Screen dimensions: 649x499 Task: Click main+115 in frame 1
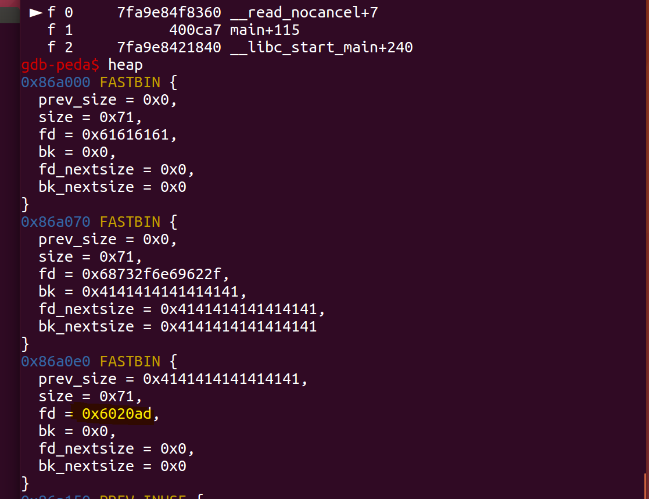pos(264,30)
